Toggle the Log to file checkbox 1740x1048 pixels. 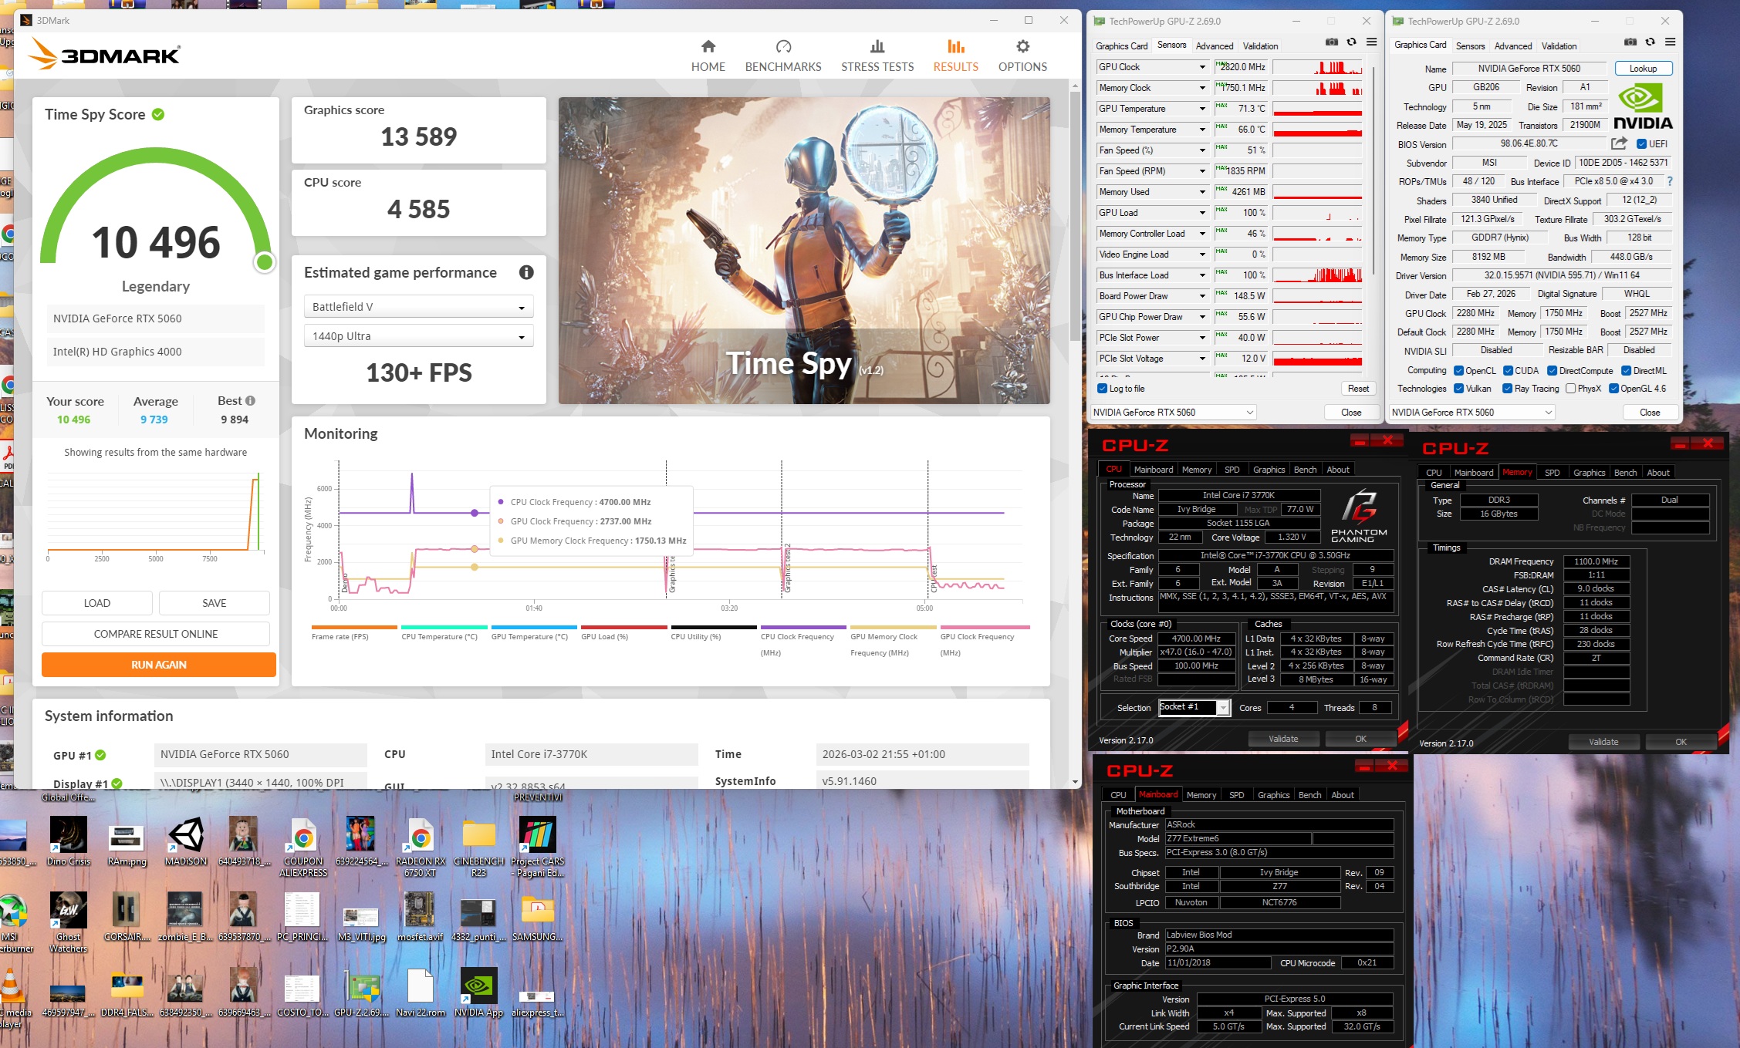1102,389
